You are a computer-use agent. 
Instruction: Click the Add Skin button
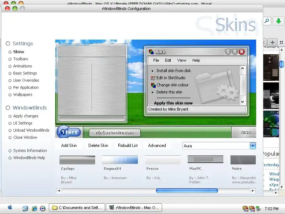pyautogui.click(x=69, y=146)
